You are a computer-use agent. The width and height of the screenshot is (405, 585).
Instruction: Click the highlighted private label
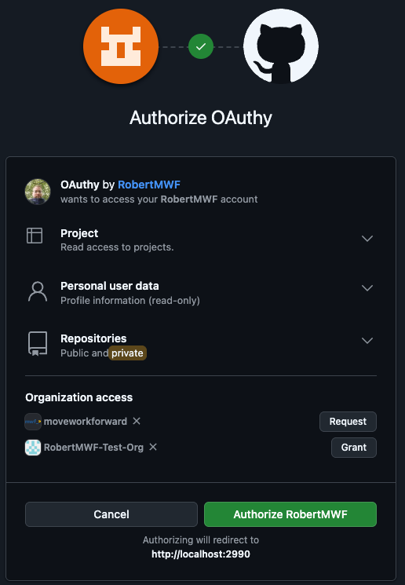(x=127, y=353)
